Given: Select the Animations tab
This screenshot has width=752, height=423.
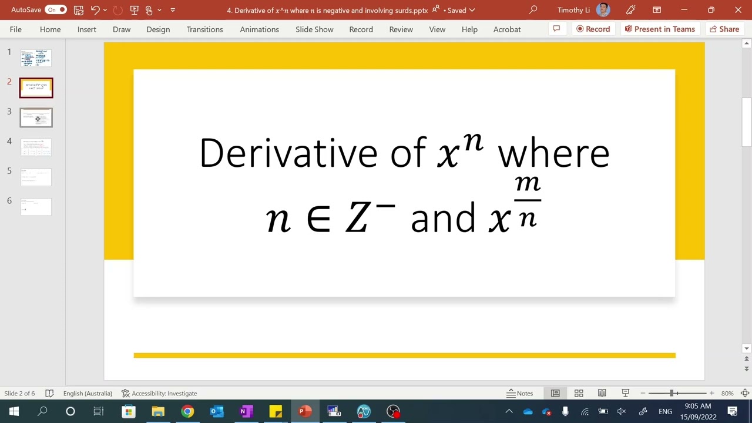Looking at the screenshot, I should pyautogui.click(x=260, y=29).
